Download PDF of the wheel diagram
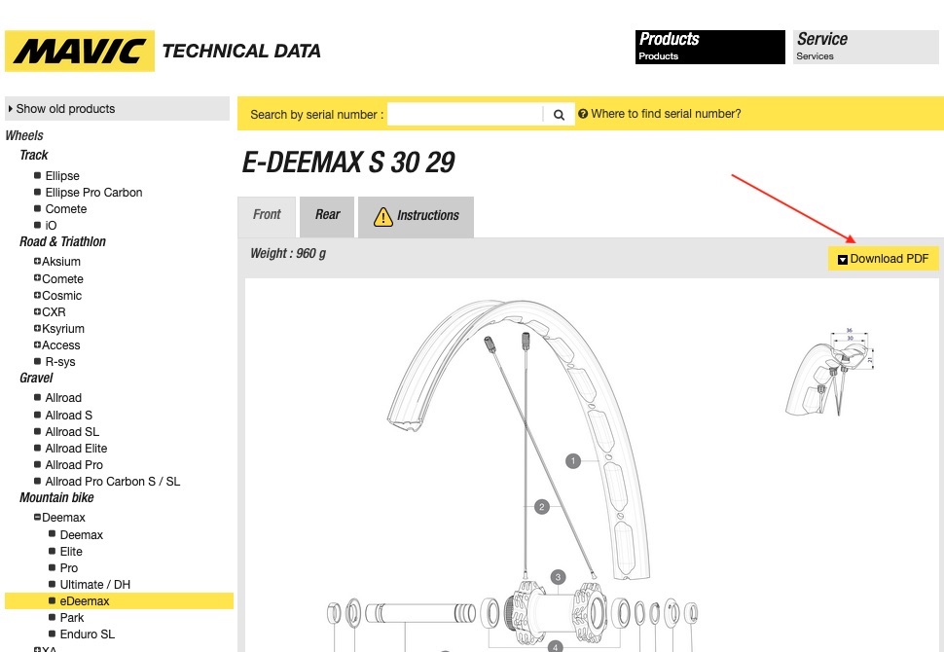 click(883, 259)
